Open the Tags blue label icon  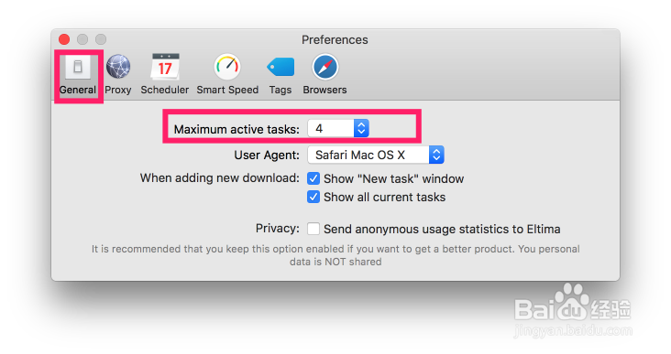(x=280, y=67)
